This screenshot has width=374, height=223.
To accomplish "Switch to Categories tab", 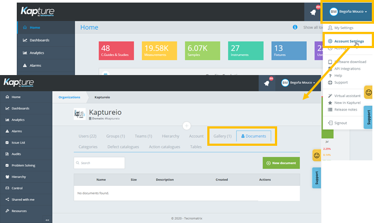I will coord(88,147).
